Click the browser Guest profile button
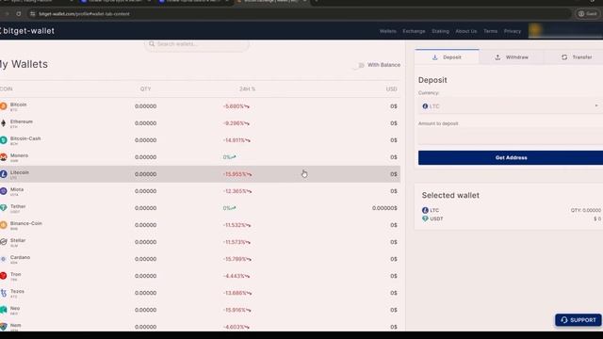 [x=588, y=14]
